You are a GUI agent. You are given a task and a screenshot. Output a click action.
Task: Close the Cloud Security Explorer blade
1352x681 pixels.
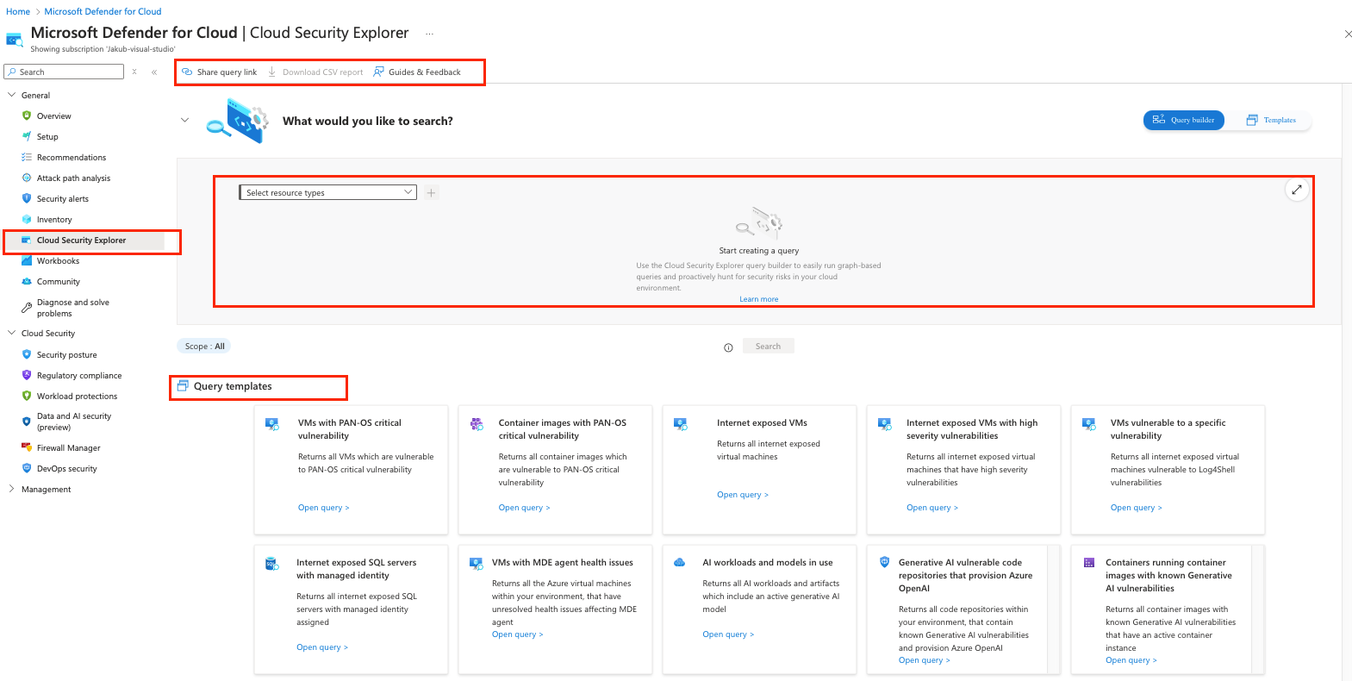coord(1348,34)
